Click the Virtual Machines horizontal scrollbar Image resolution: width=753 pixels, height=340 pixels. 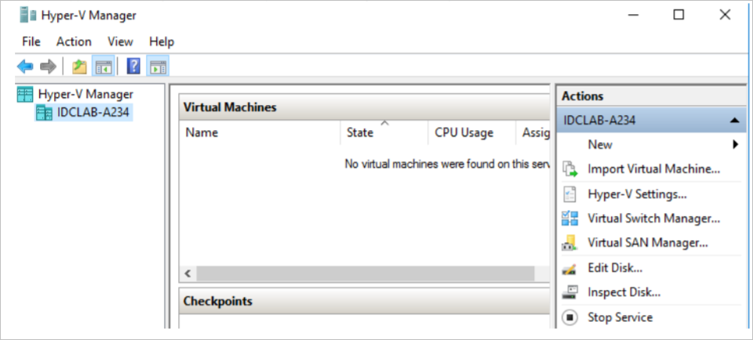point(365,273)
